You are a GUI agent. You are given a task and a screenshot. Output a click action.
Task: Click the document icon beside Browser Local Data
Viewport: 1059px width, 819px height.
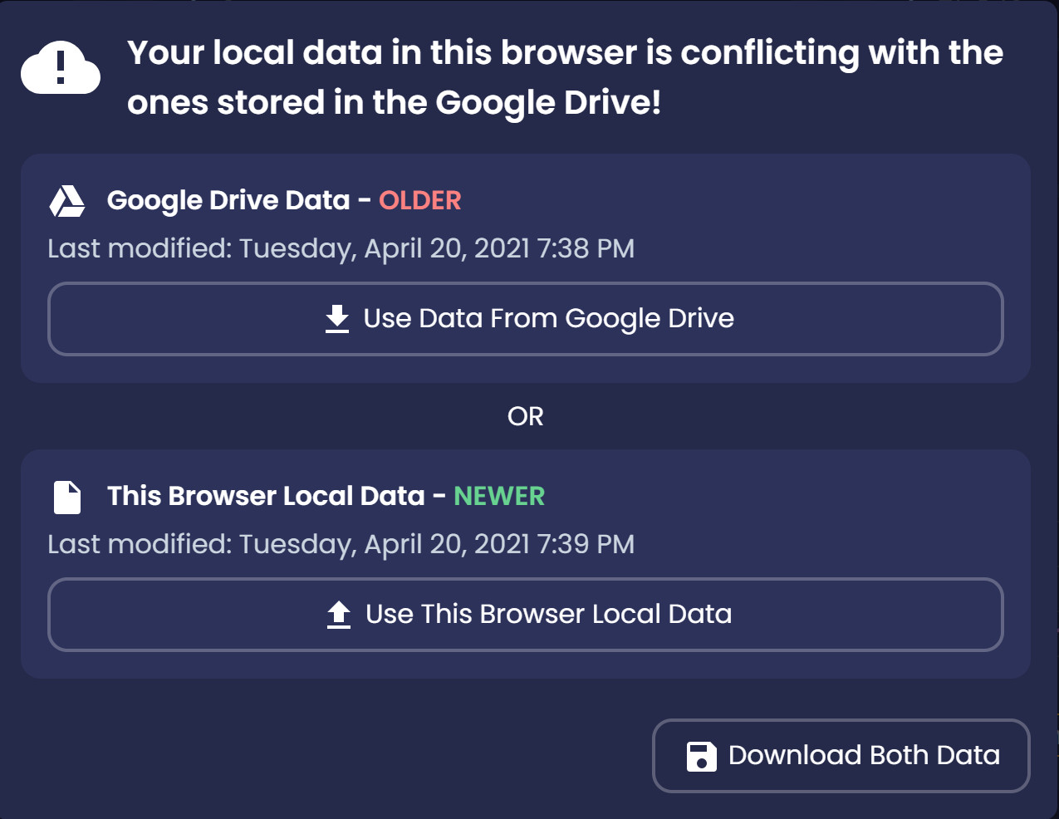[67, 496]
